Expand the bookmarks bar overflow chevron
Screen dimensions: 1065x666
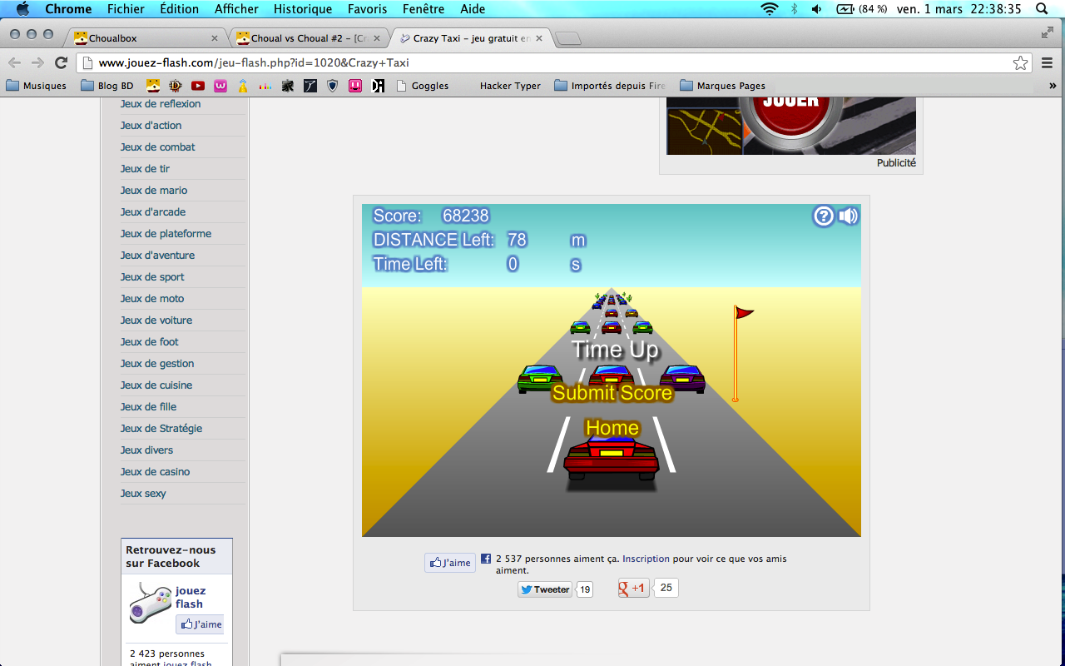[x=1053, y=86]
